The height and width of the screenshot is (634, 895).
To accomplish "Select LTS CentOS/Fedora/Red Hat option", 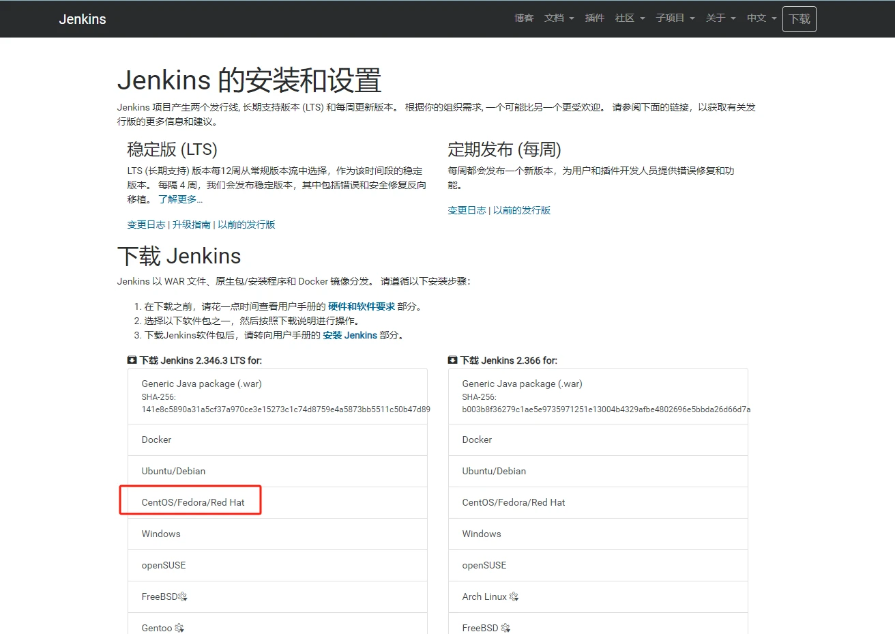I will click(277, 503).
